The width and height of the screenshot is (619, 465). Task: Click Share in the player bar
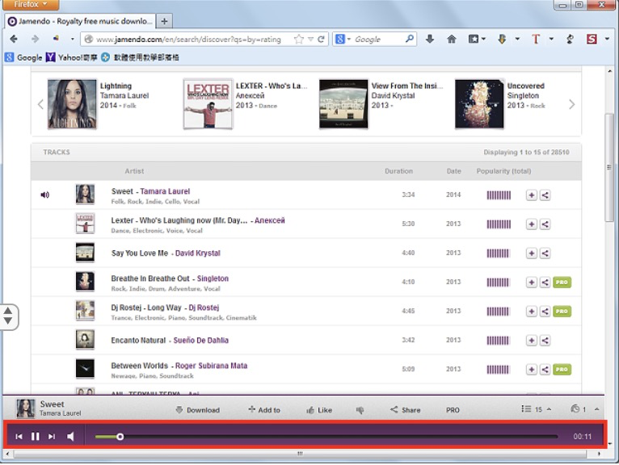tap(406, 410)
